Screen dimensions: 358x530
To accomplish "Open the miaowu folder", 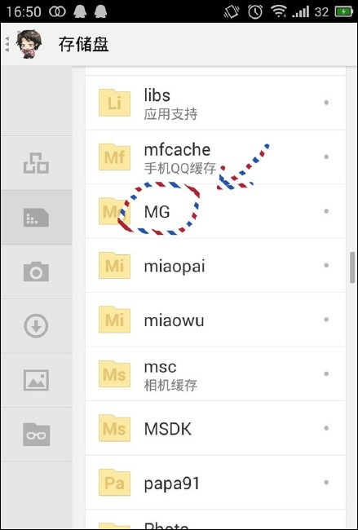I will click(215, 320).
